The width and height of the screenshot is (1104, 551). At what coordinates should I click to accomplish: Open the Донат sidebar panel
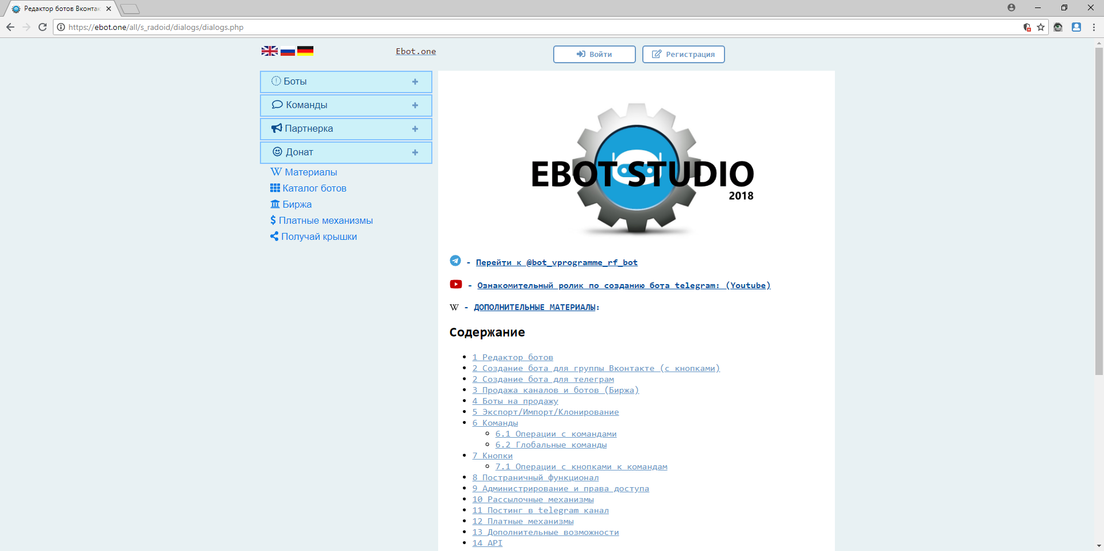[346, 152]
